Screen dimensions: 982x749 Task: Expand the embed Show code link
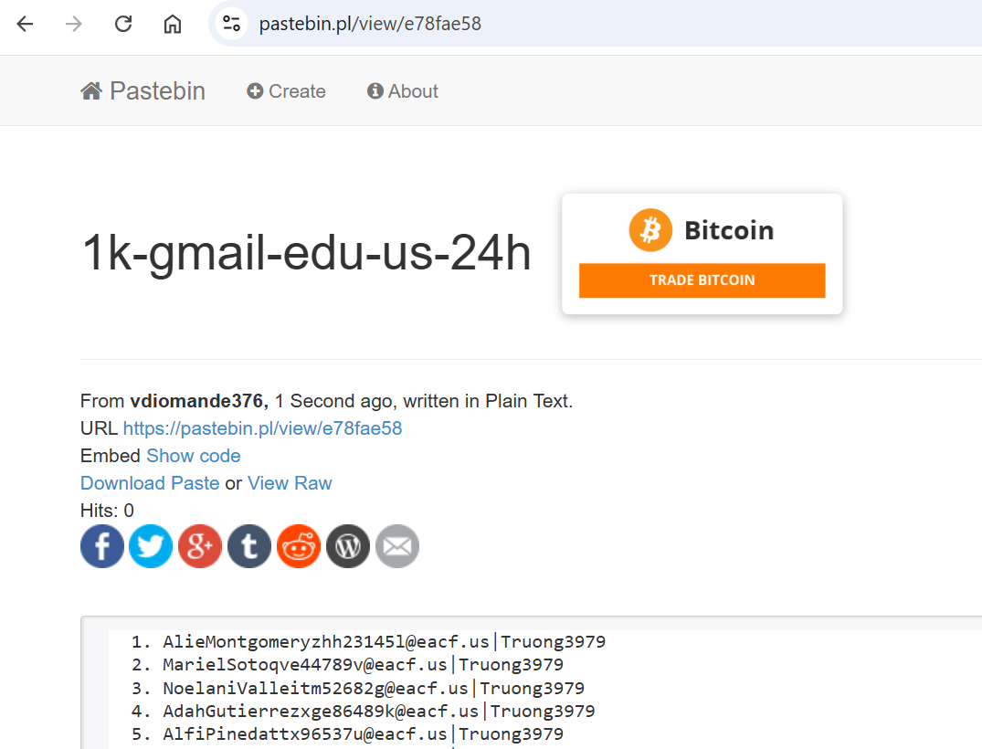pos(194,456)
